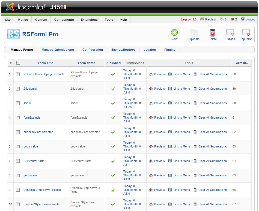Check the box for 2fieldvalid row

(18, 89)
